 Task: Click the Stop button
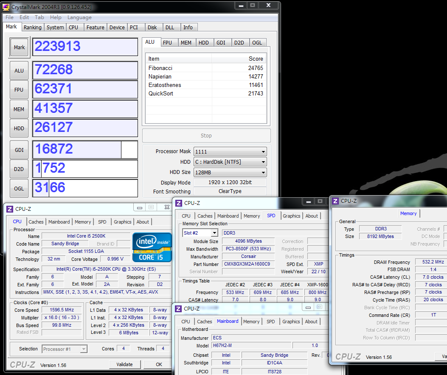pyautogui.click(x=206, y=136)
